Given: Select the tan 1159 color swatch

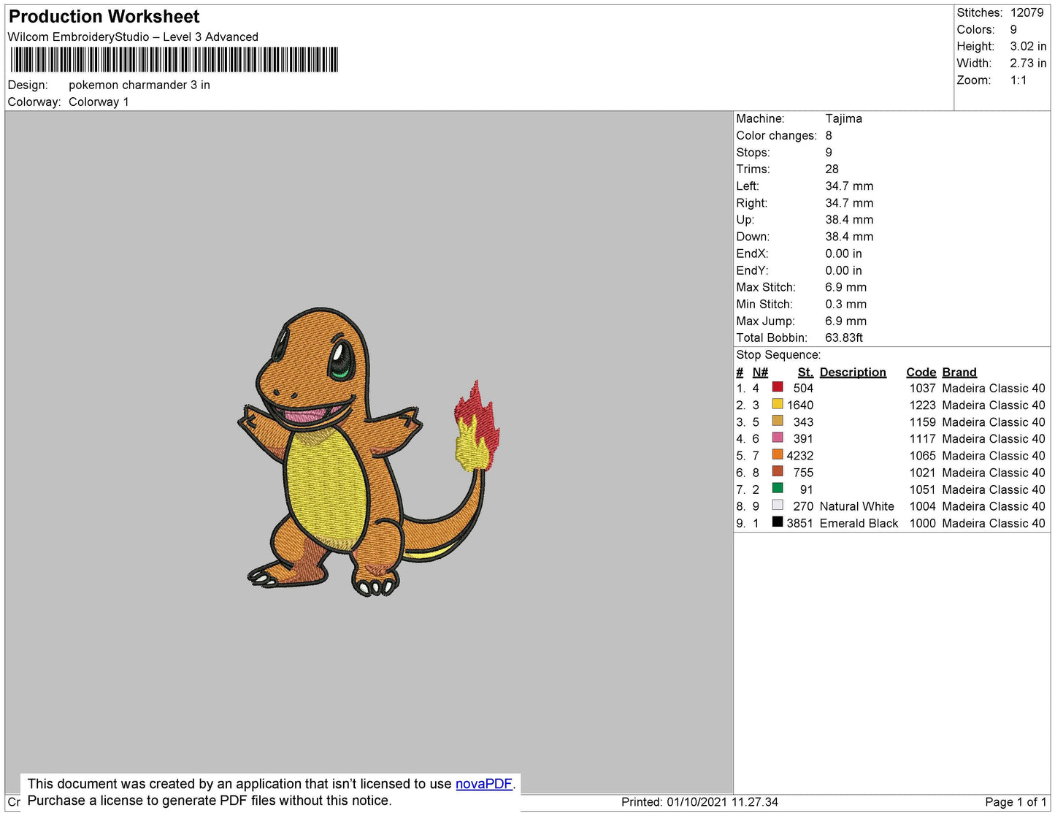Looking at the screenshot, I should pyautogui.click(x=778, y=421).
